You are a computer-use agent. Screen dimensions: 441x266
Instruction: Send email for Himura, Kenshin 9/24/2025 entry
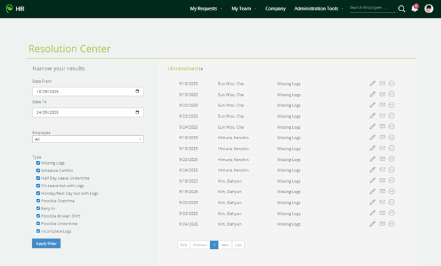[x=382, y=169]
